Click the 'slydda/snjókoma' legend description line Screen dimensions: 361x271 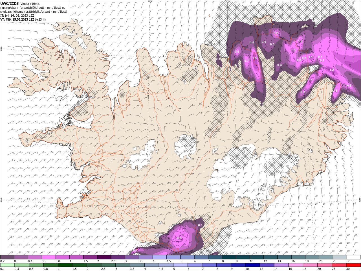coord(34,12)
